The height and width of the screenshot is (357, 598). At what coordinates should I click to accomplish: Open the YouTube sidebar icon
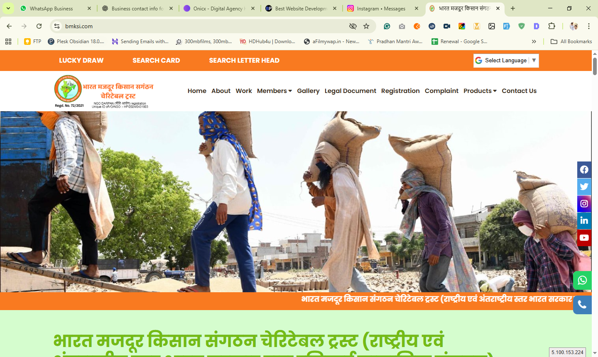(x=584, y=238)
